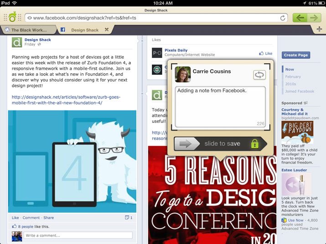Click the thumbs-up icon beside 8 people
The height and width of the screenshot is (244, 326).
14,226
